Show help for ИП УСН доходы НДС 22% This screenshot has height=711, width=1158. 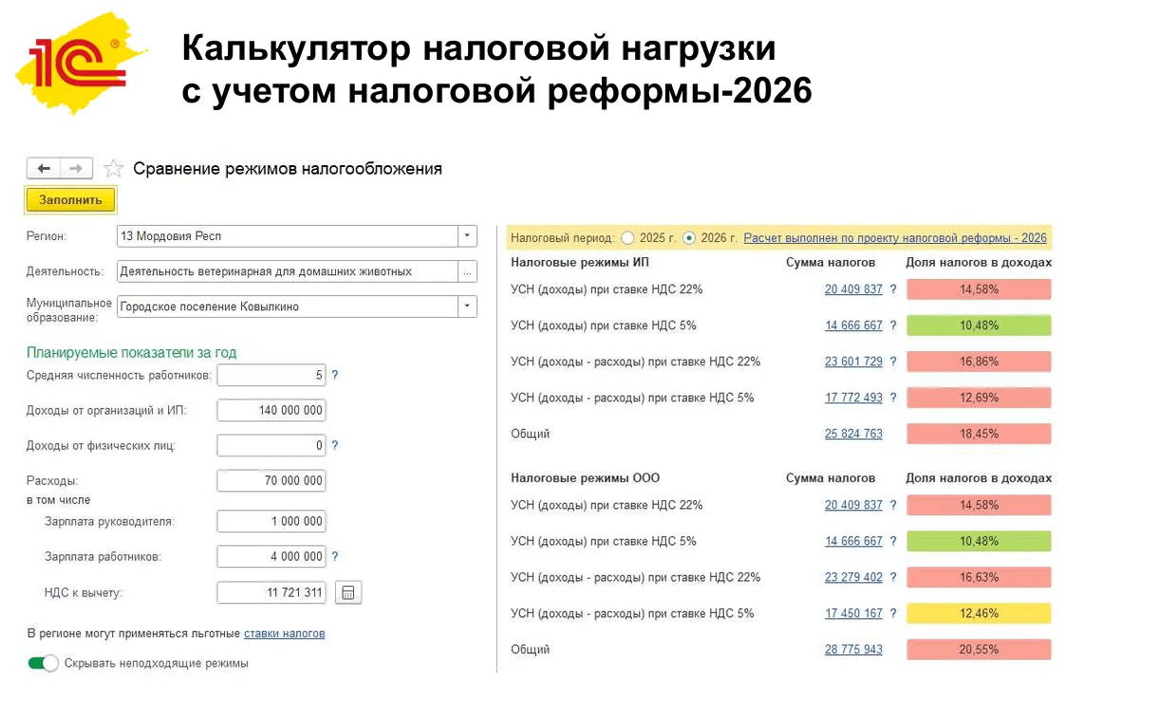[x=892, y=290]
